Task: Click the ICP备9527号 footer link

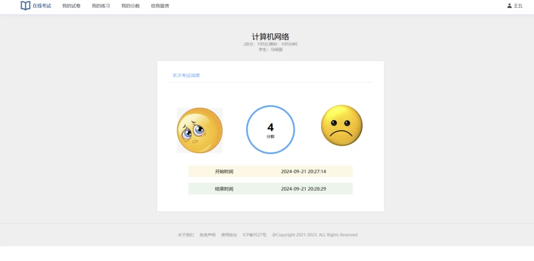Action: point(254,235)
